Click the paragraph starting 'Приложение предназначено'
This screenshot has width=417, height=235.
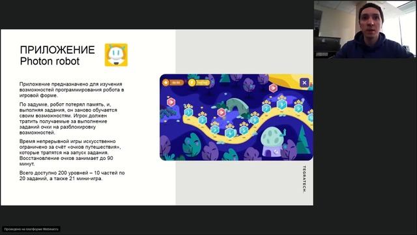(x=72, y=89)
